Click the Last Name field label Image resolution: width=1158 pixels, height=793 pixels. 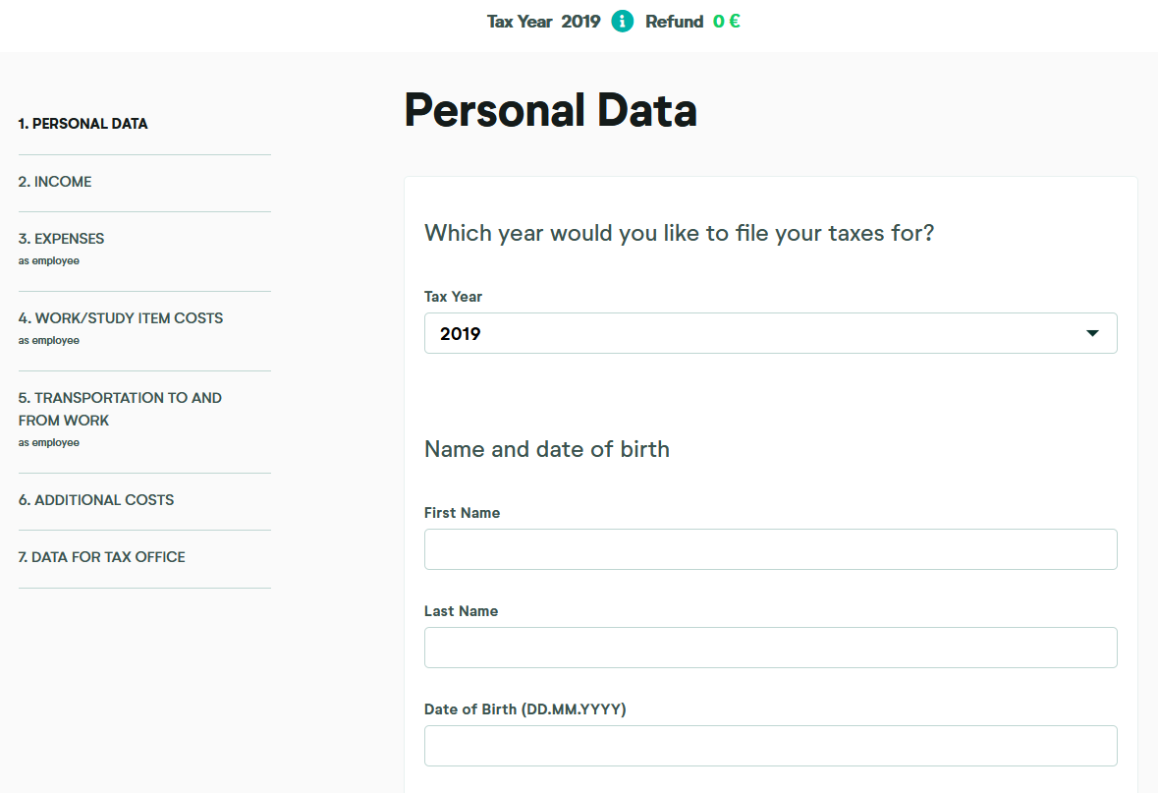[x=461, y=611]
